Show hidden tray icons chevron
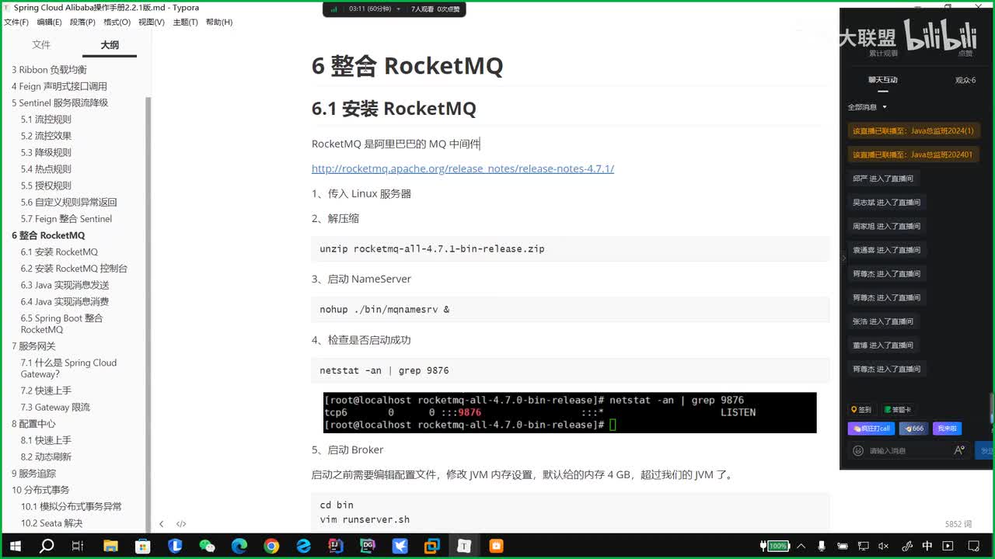Screen dimensions: 995x559 (801, 546)
